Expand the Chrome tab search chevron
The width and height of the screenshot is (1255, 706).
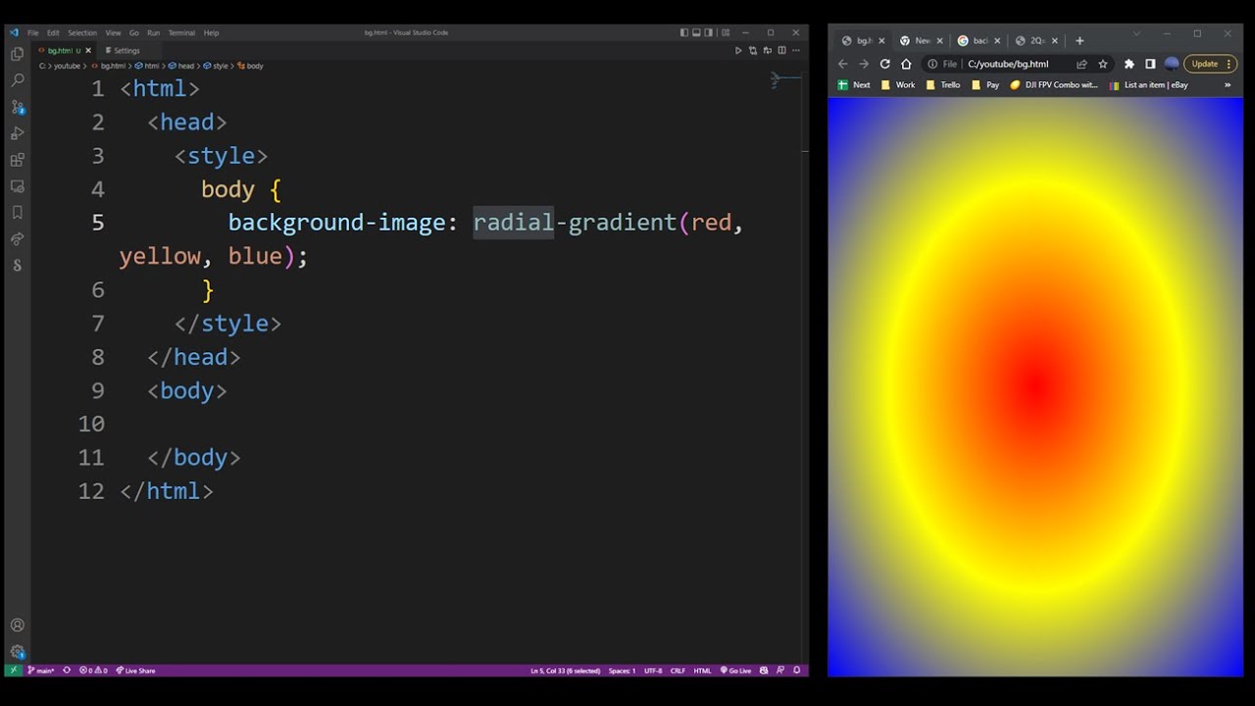(1136, 33)
